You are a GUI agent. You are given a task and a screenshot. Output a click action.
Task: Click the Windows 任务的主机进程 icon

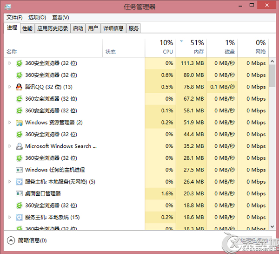coord(19,170)
